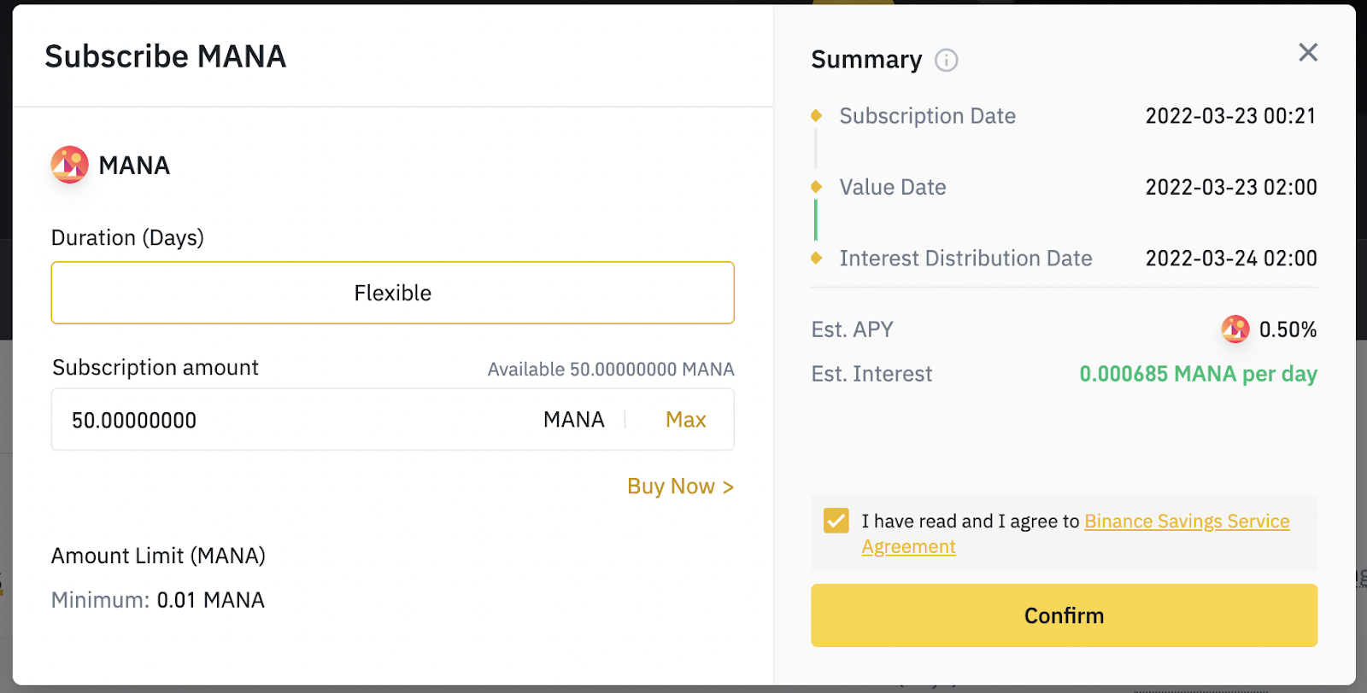The image size is (1367, 693).
Task: Open the Binance Savings Service Agreement
Action: coord(1186,521)
